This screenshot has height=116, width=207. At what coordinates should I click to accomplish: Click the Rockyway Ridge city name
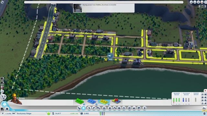[24, 113]
